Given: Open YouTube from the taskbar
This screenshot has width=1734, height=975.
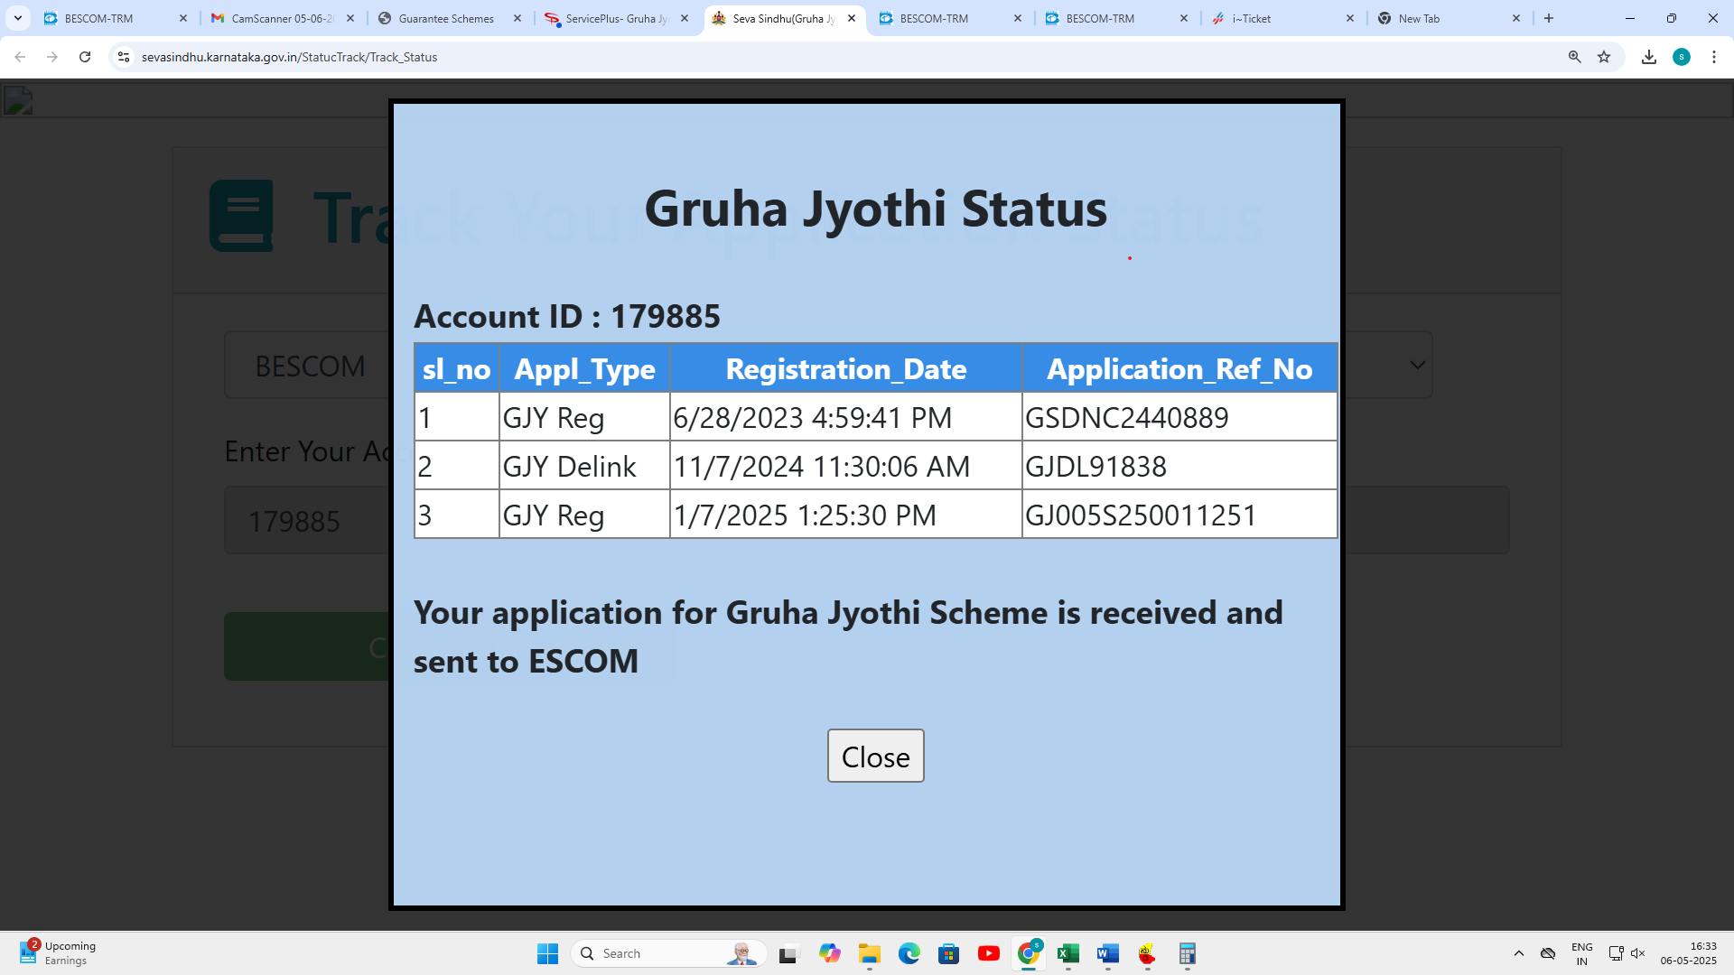Looking at the screenshot, I should tap(988, 953).
